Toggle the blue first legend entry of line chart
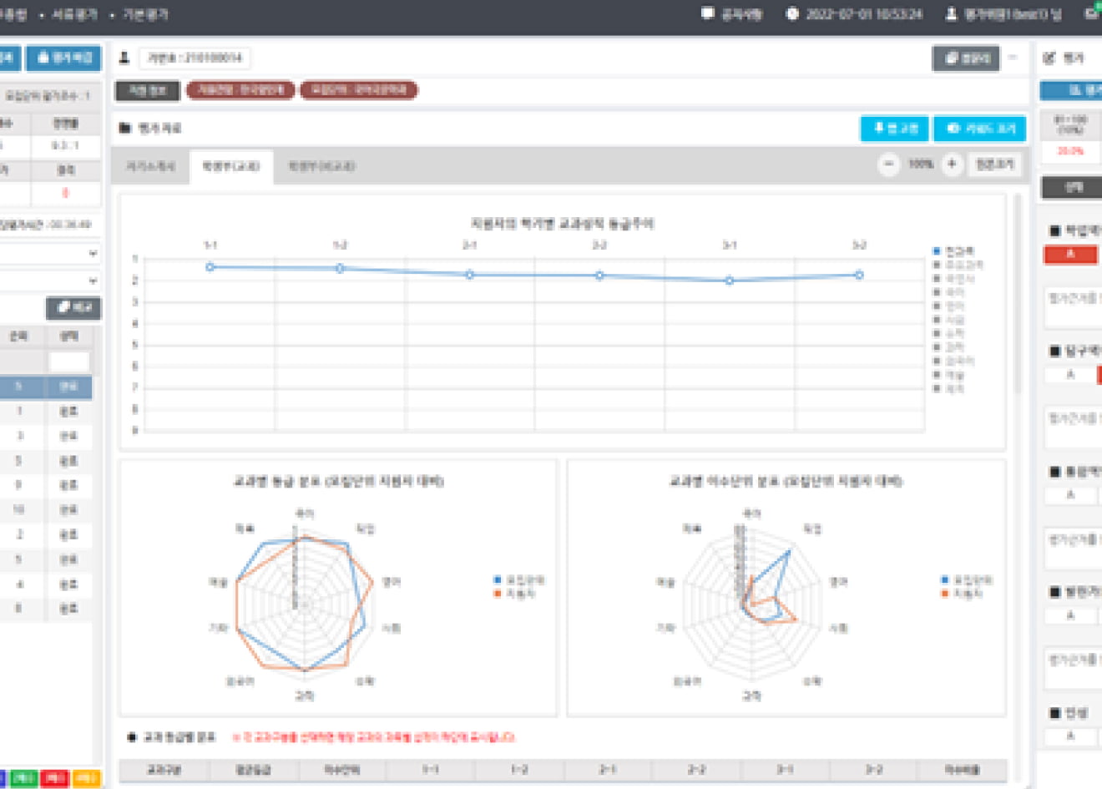Viewport: 1102px width, 789px height. 952,251
